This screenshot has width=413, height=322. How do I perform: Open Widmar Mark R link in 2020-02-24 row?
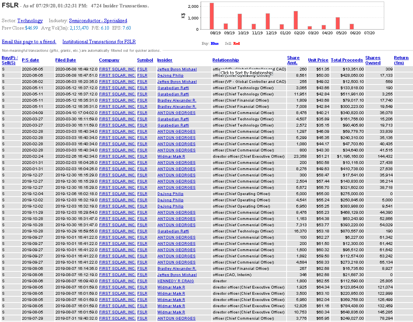(171, 157)
